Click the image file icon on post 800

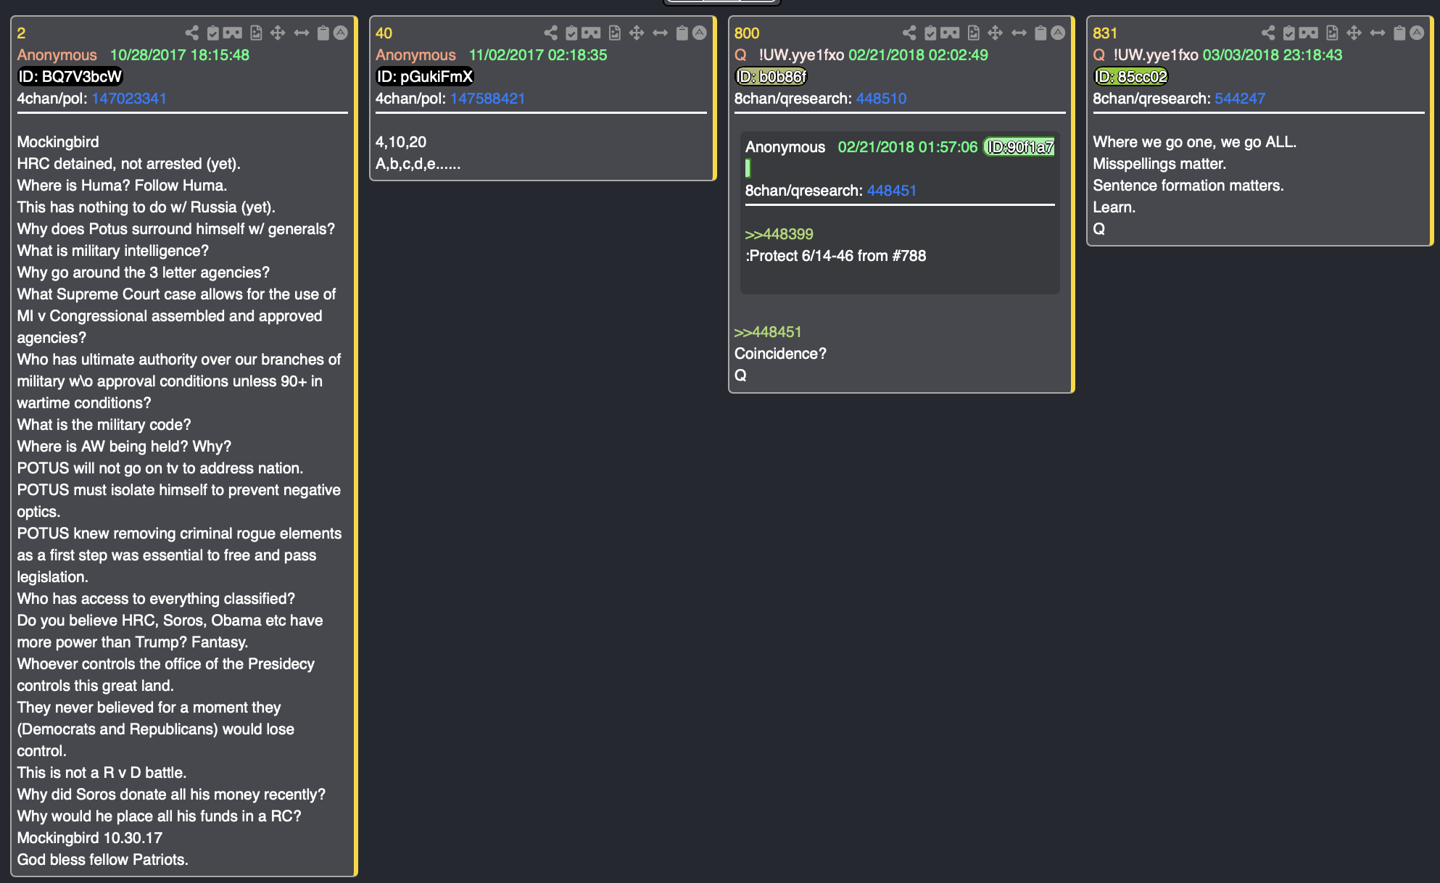tap(974, 33)
